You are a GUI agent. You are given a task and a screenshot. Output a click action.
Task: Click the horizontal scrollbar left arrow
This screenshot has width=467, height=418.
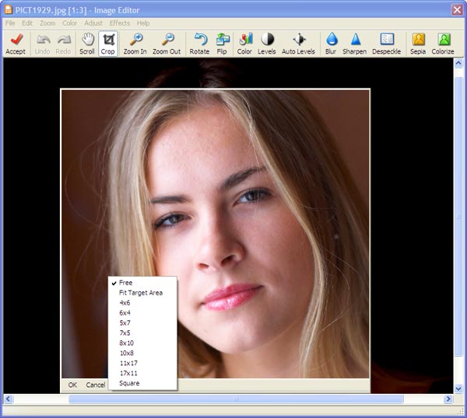click(9, 399)
